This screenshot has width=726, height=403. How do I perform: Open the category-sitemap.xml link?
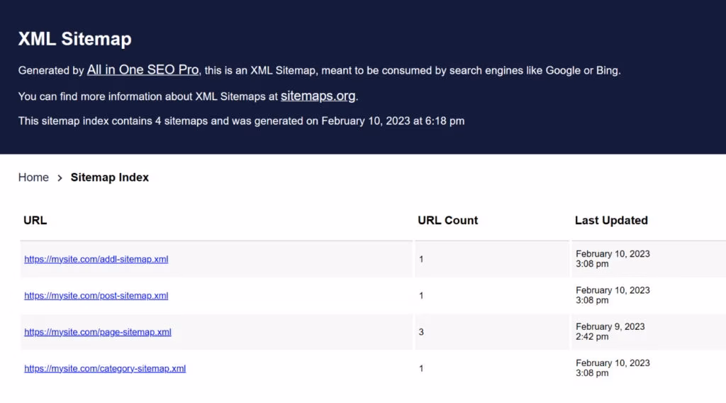coord(105,368)
